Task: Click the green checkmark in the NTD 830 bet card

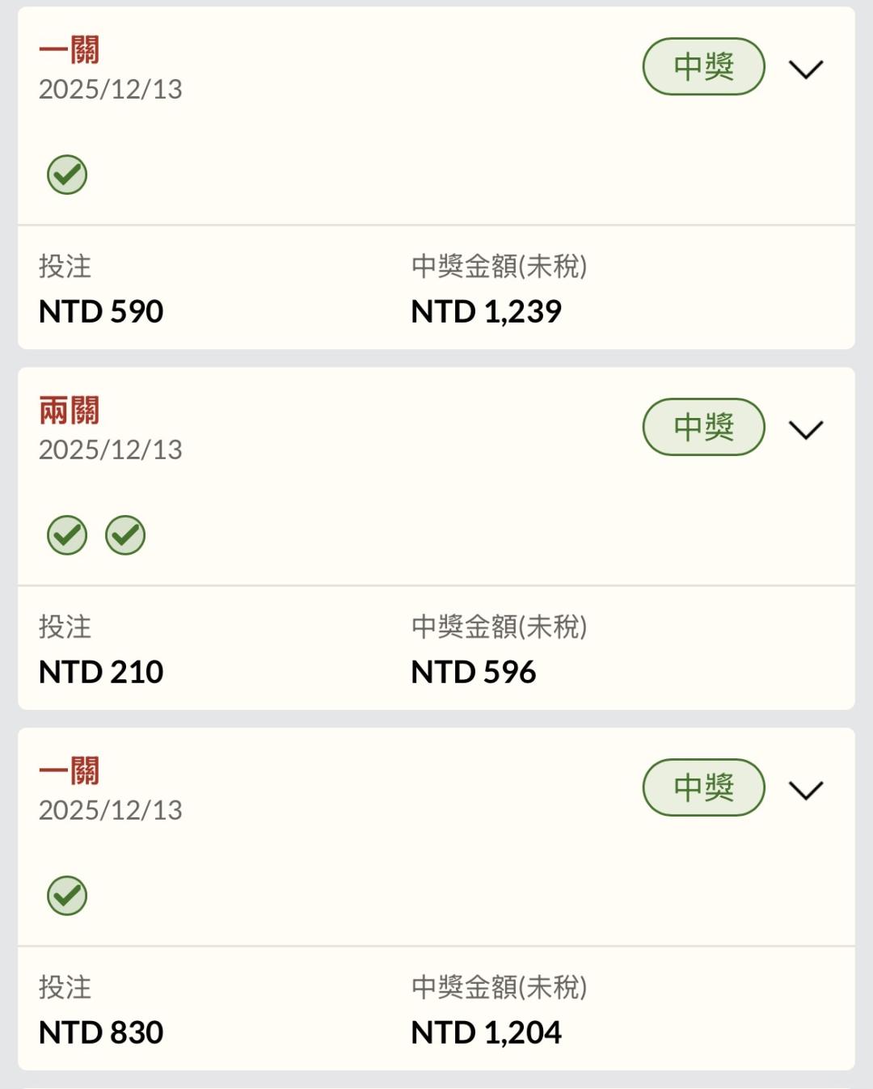Action: [x=67, y=896]
